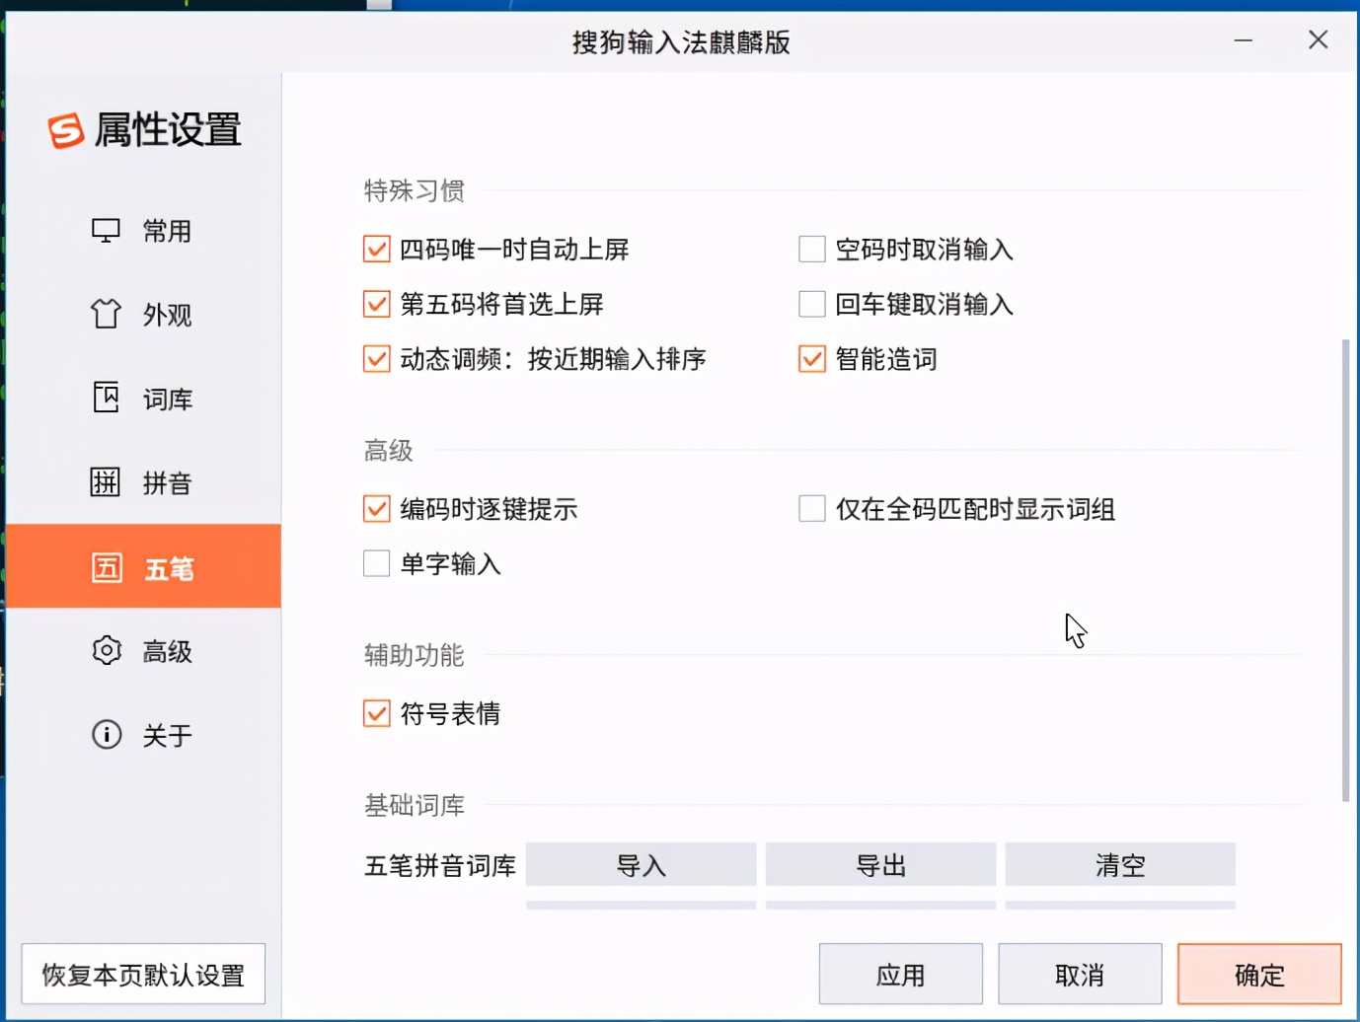Switch to the 拼音 page

tap(144, 482)
